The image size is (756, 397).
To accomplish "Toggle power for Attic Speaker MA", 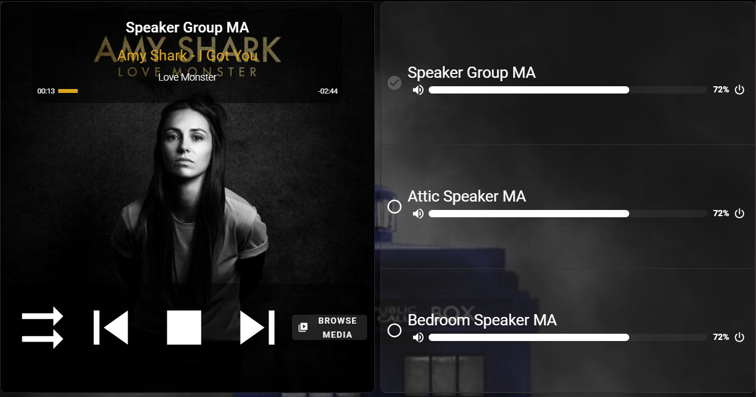I will [x=739, y=213].
